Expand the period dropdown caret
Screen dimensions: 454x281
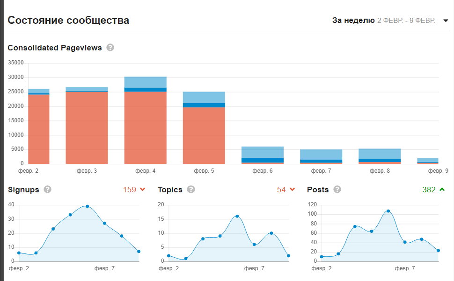click(x=446, y=21)
